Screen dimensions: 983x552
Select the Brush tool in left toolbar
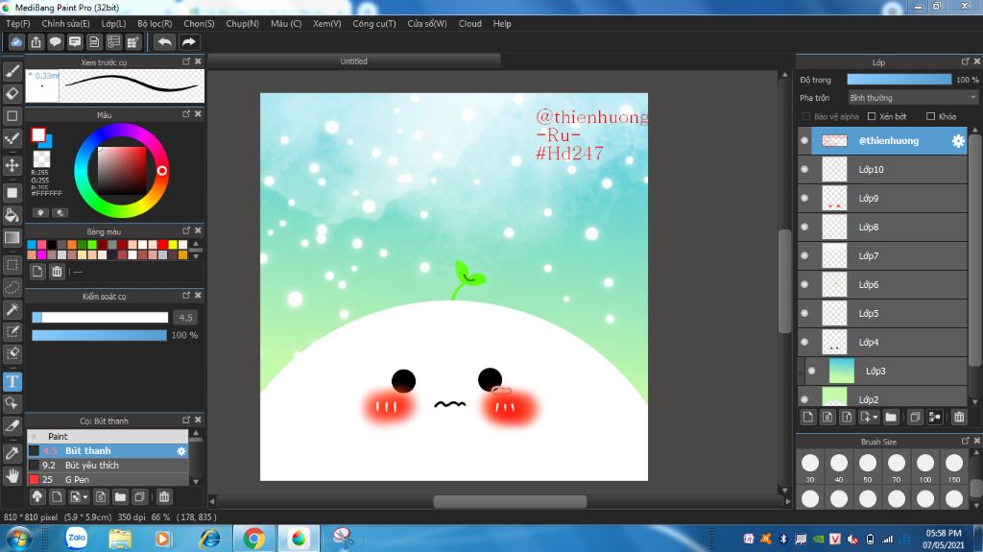click(x=12, y=71)
